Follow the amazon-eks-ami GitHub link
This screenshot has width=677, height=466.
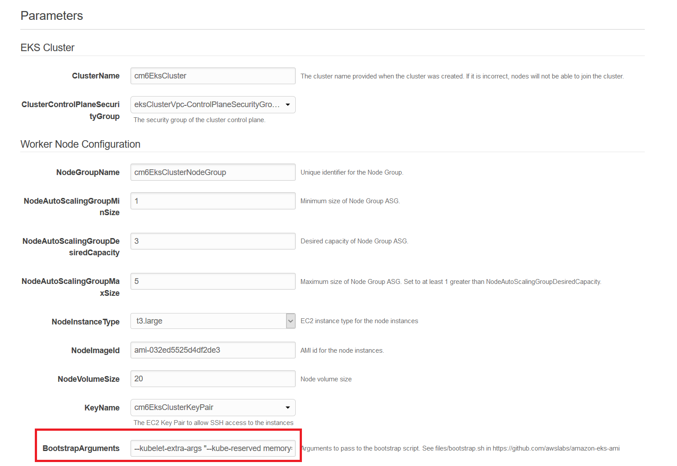[x=556, y=448]
